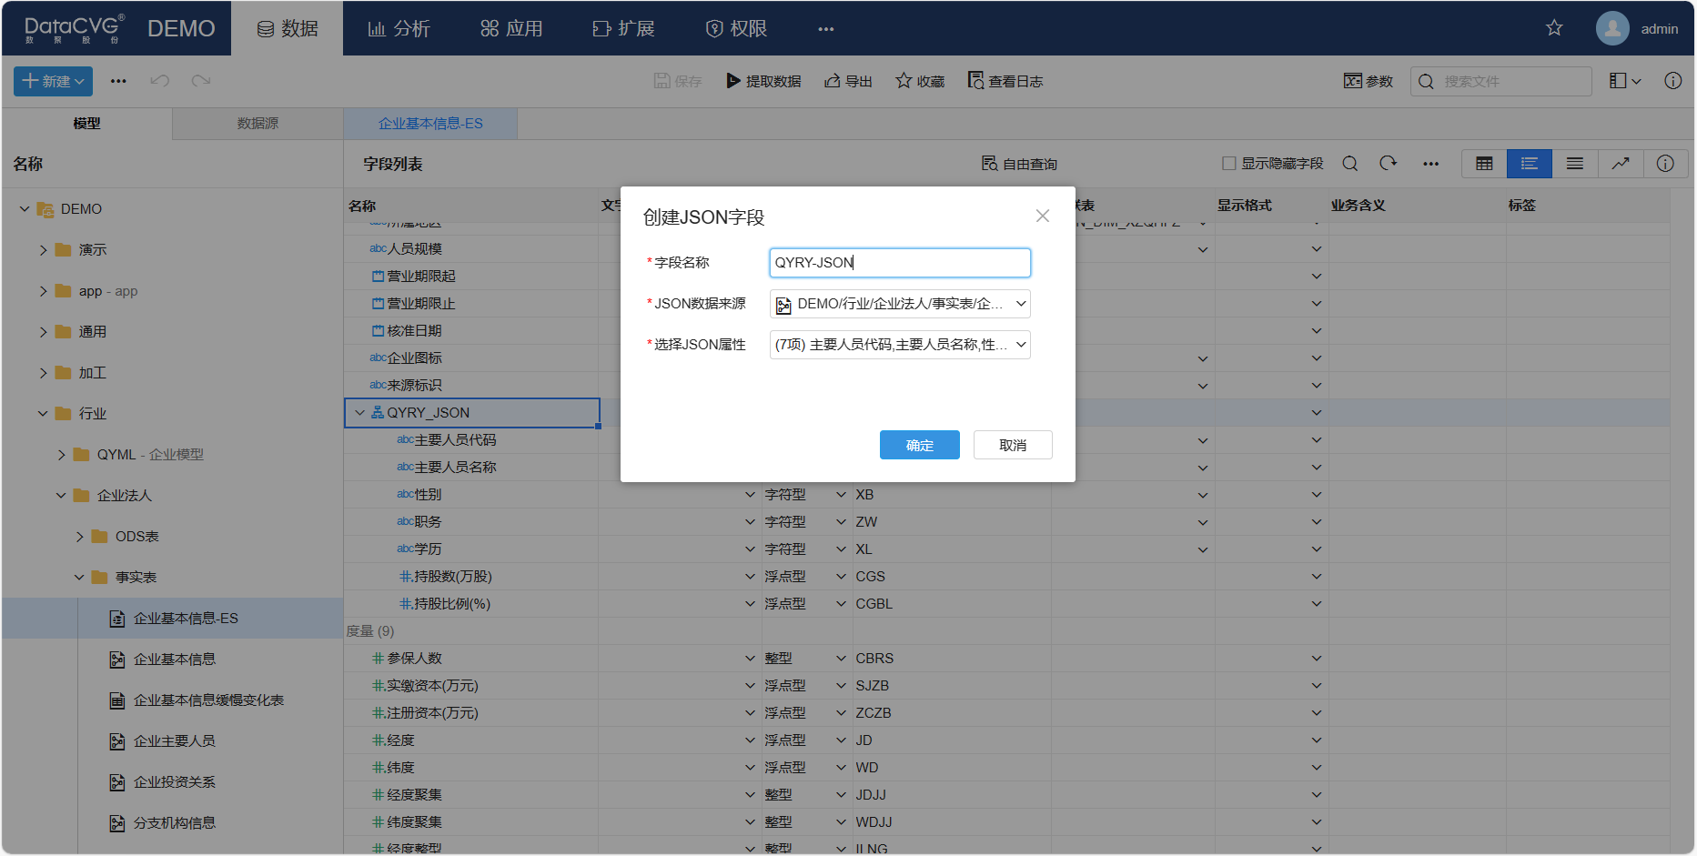1697x856 pixels.
Task: Enable the 显示隐藏字段 checkbox
Action: pyautogui.click(x=1229, y=164)
